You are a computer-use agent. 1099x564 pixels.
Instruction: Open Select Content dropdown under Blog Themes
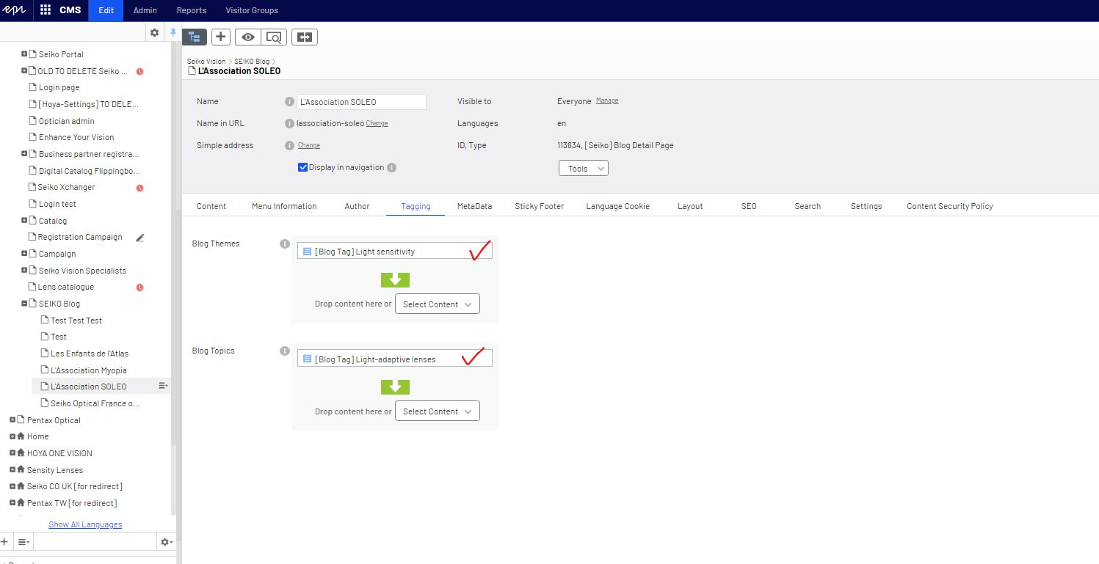(x=437, y=304)
